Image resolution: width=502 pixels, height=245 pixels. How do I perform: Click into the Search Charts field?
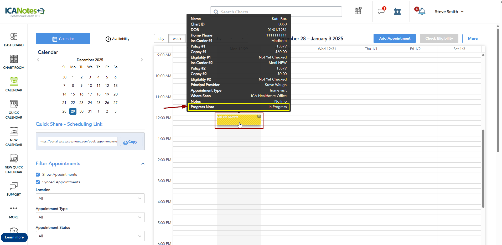coord(276,12)
